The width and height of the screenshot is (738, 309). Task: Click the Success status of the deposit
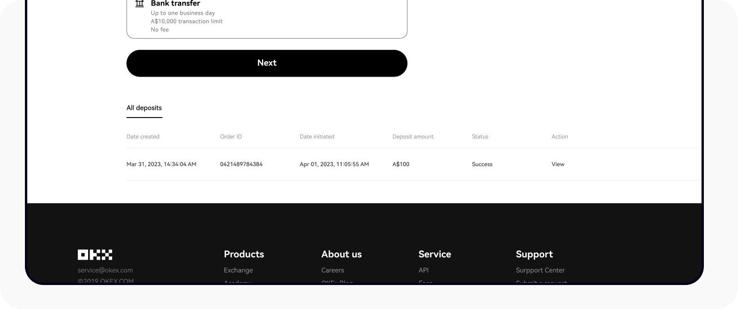(482, 164)
